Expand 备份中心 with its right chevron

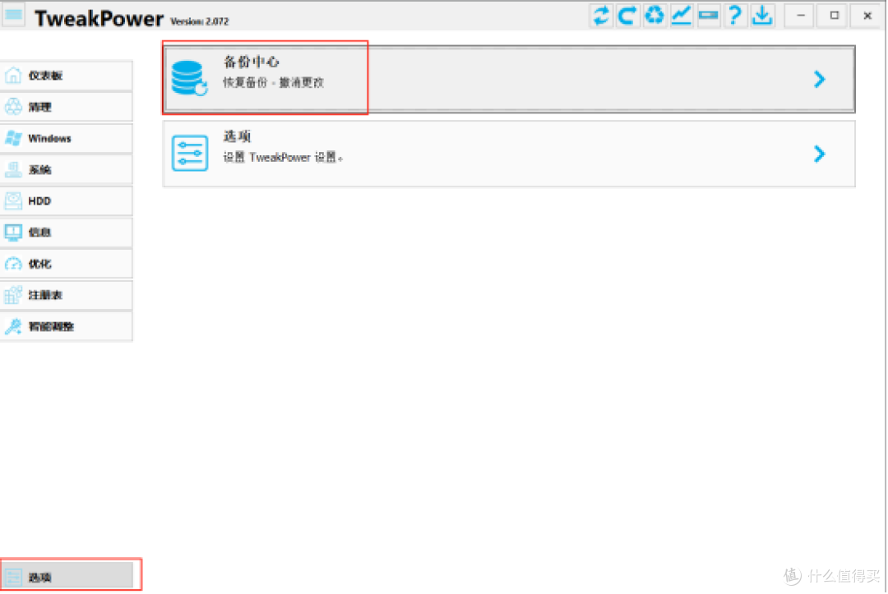(x=819, y=79)
